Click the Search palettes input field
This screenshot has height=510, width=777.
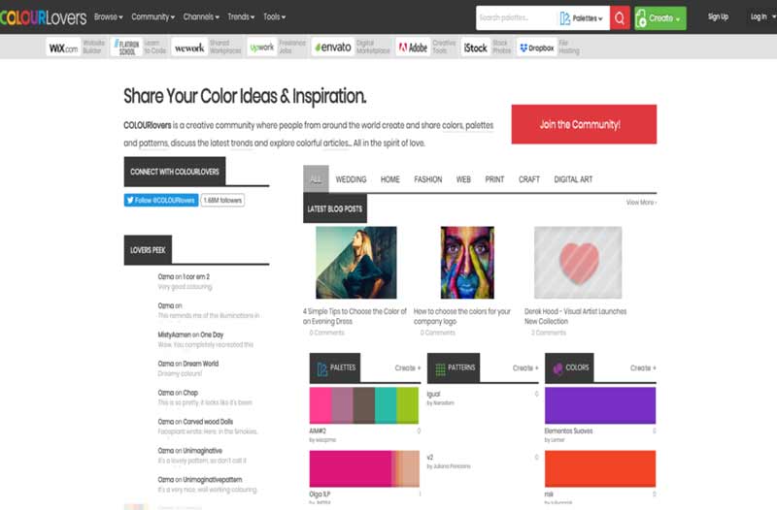pos(517,17)
